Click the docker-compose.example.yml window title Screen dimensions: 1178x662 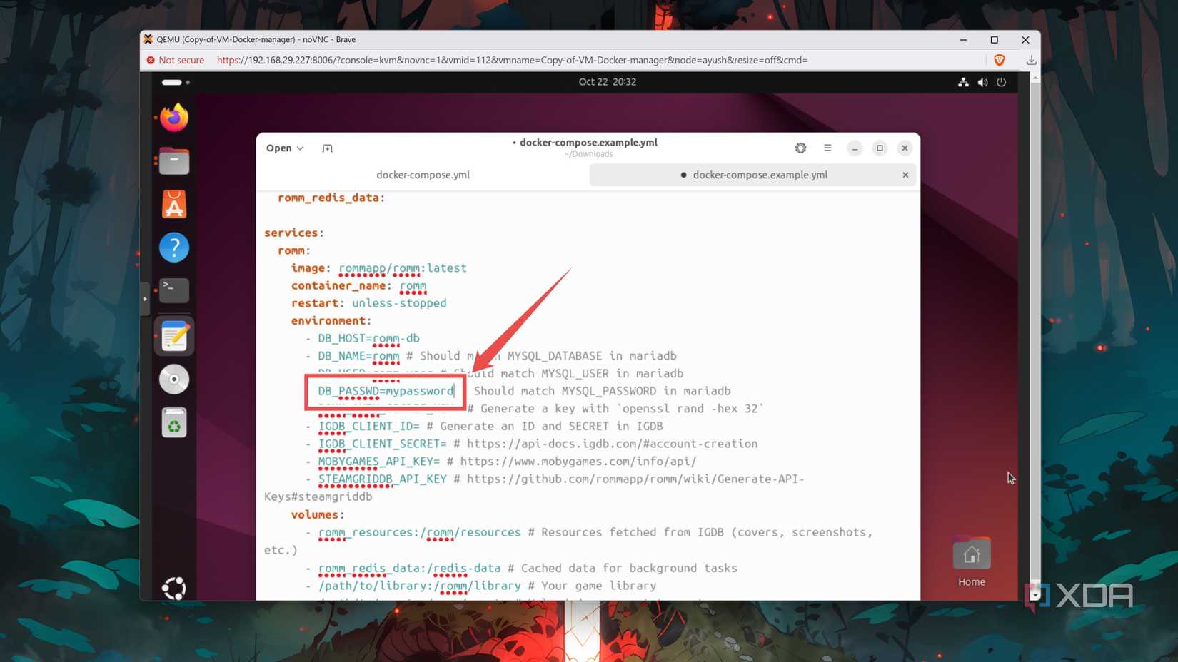point(588,143)
